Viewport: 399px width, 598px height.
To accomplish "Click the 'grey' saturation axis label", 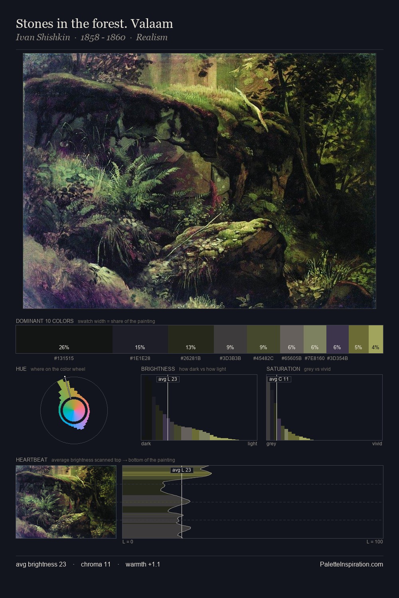I will [x=271, y=444].
